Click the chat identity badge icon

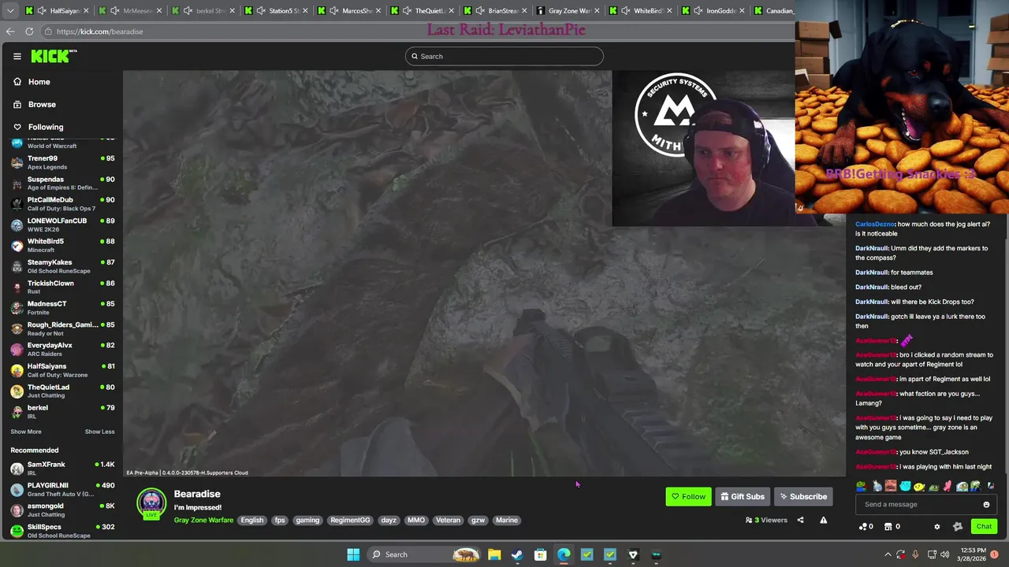pos(958,527)
